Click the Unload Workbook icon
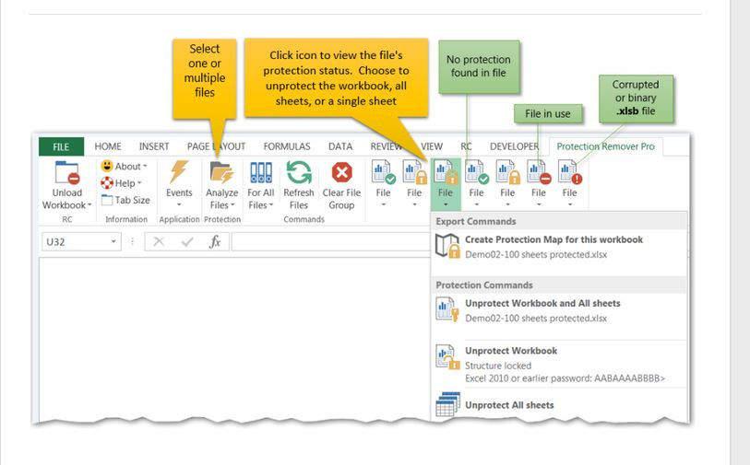750x465 pixels. tap(66, 173)
